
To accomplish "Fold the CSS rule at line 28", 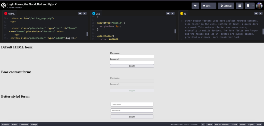I will pos(95,23).
